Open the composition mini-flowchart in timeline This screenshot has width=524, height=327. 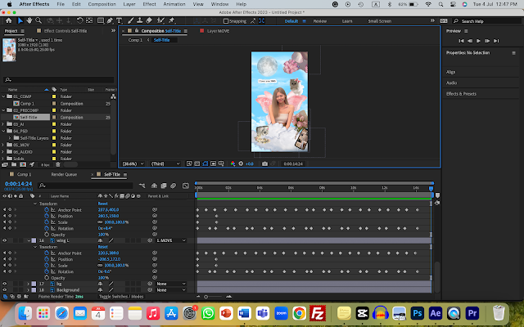[x=142, y=186]
